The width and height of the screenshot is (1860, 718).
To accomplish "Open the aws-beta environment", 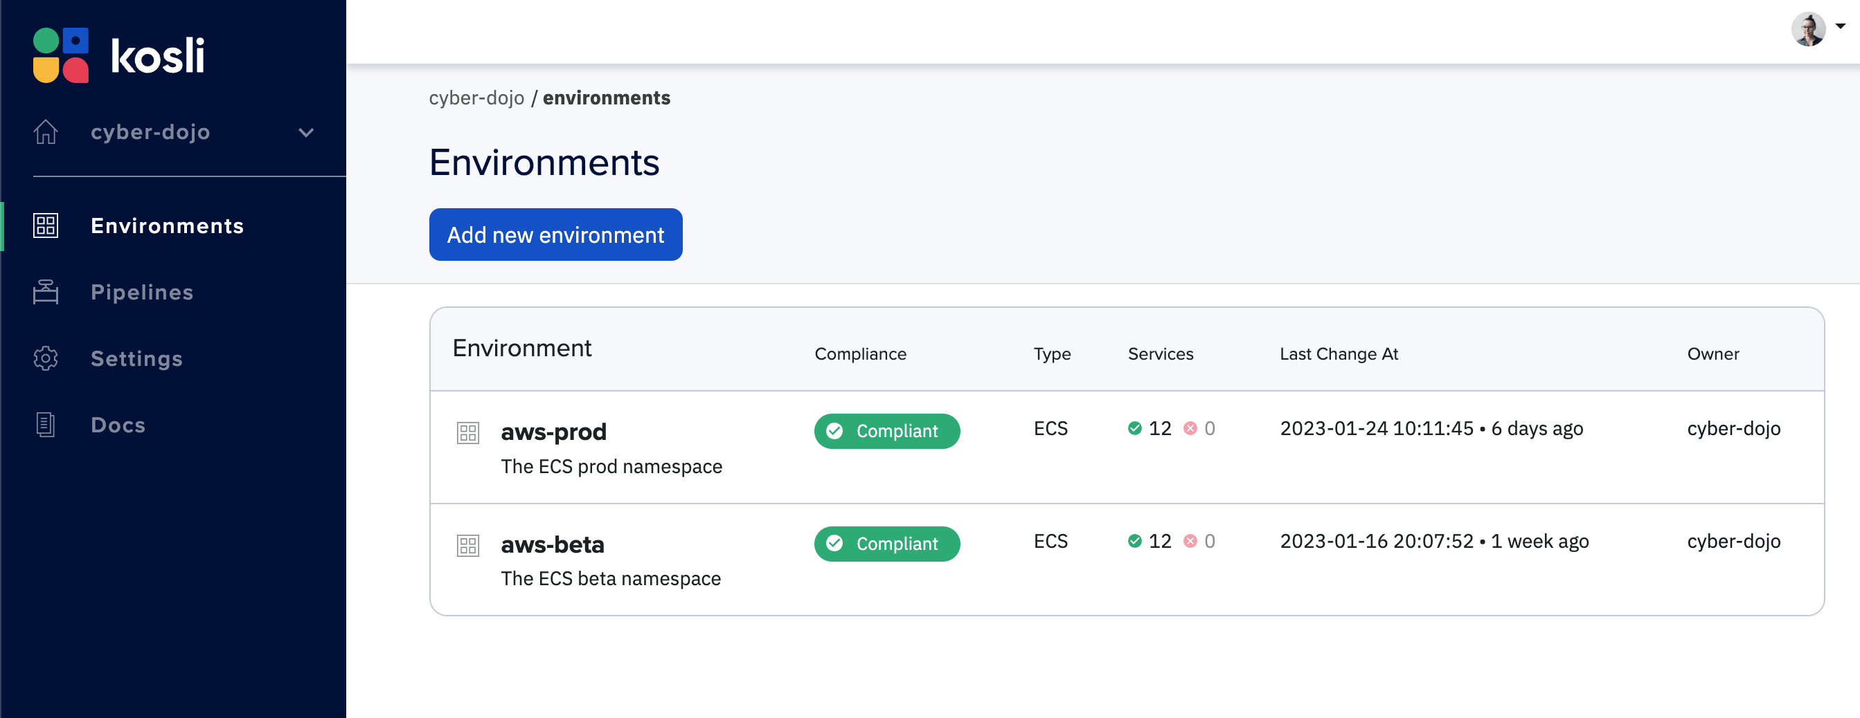I will tap(552, 545).
